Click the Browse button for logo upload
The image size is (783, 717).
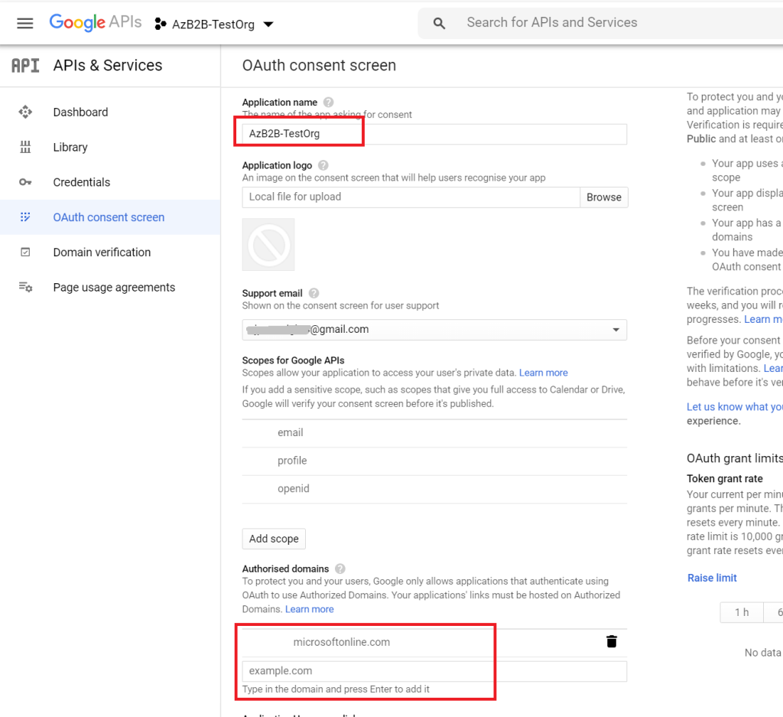tap(603, 197)
